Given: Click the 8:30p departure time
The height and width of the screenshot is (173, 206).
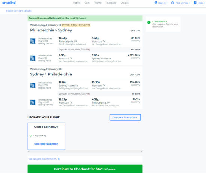Looking at the screenshot, I should coord(63,55).
